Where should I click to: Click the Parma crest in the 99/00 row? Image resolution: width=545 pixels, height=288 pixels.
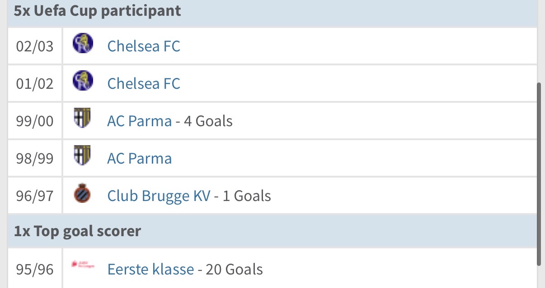tap(82, 119)
